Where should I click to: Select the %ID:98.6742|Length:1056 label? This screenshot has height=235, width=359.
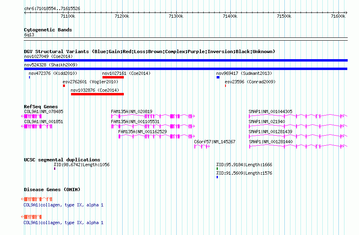pyautogui.click(x=82, y=165)
